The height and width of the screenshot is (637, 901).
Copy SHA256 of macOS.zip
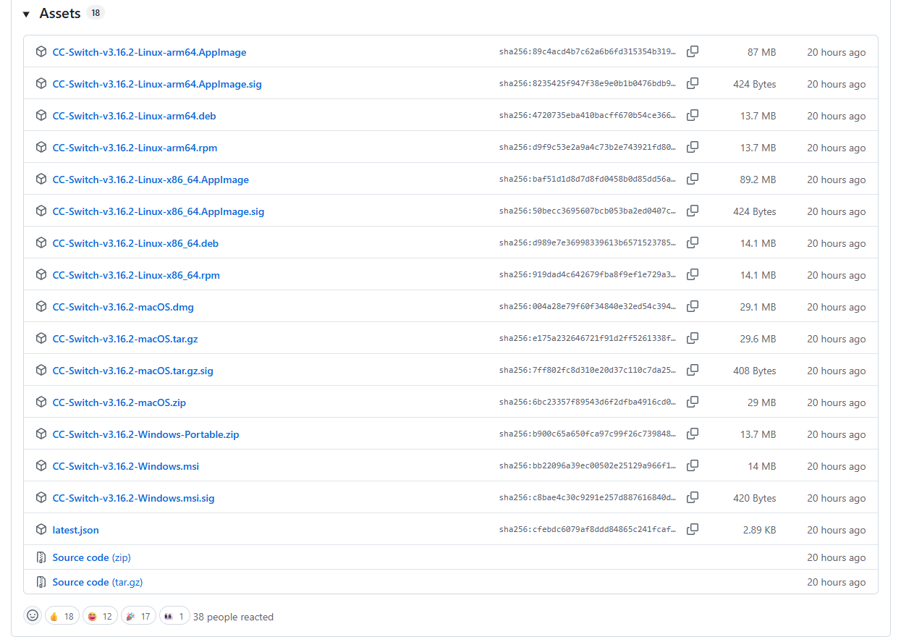[x=693, y=402]
